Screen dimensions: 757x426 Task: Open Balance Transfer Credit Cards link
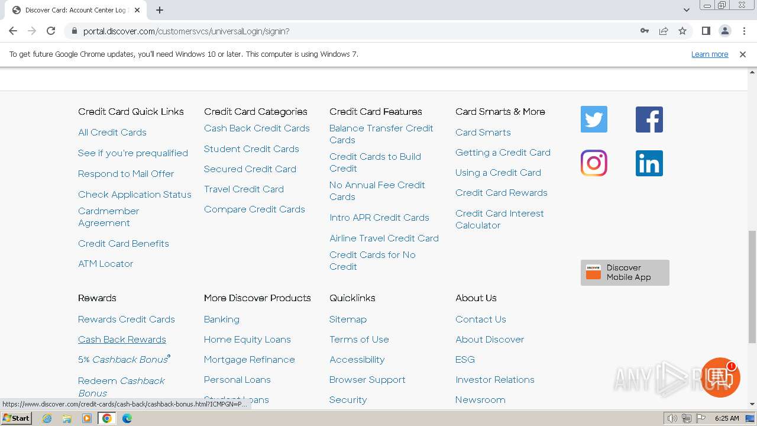point(381,134)
